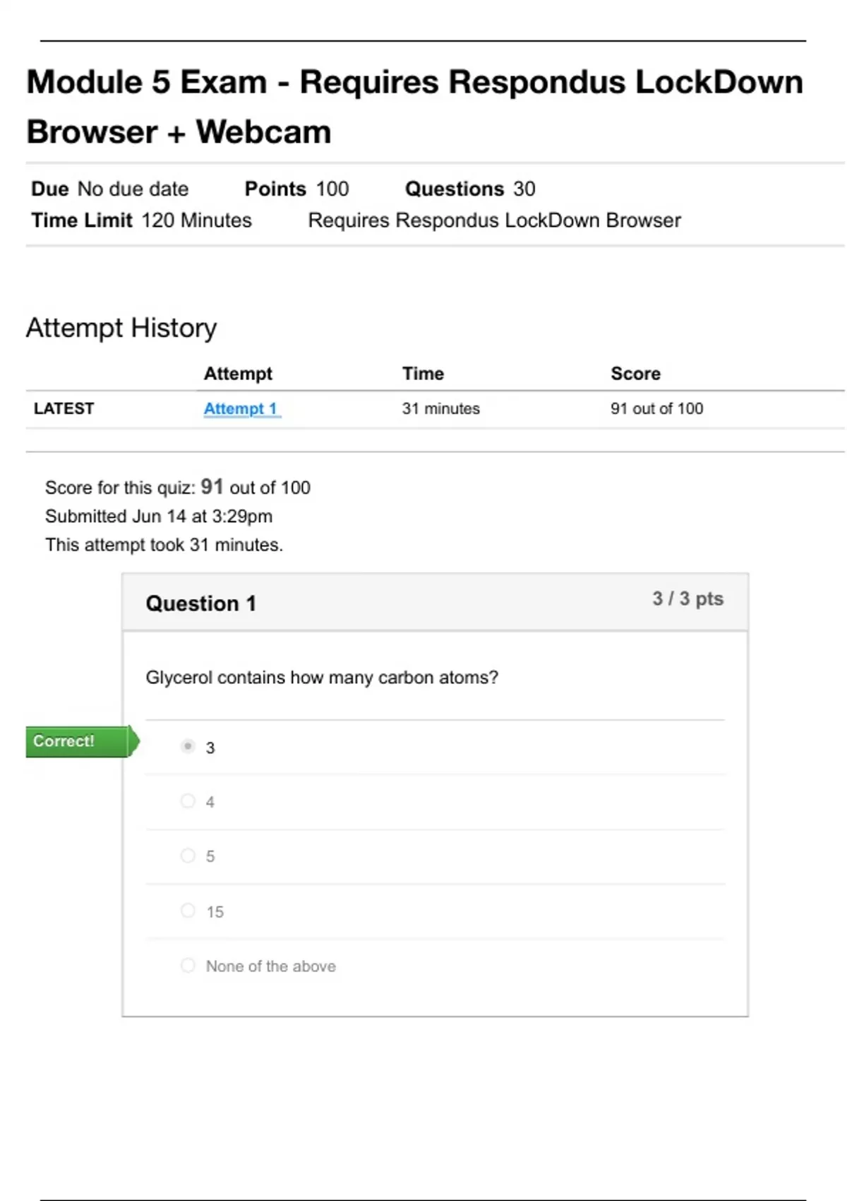Screen dimensions: 847x1201
Task: Click the '31 minutes' time cell
Action: click(440, 409)
